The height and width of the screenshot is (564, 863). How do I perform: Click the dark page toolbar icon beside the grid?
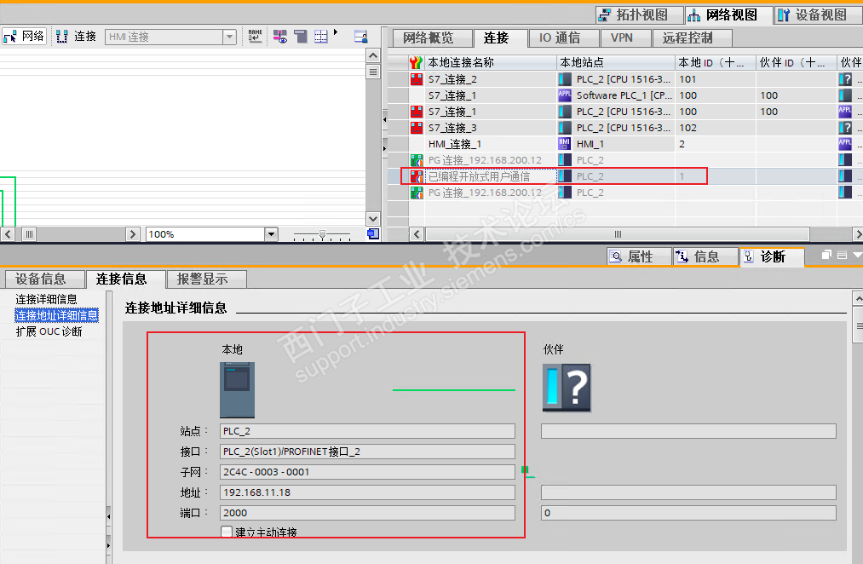tap(301, 37)
